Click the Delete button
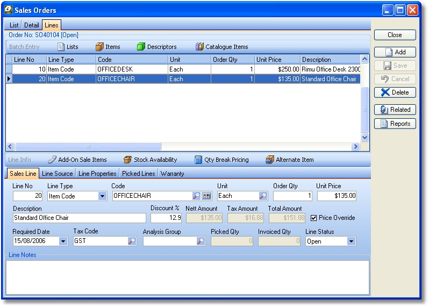The height and width of the screenshot is (307, 429). point(395,92)
